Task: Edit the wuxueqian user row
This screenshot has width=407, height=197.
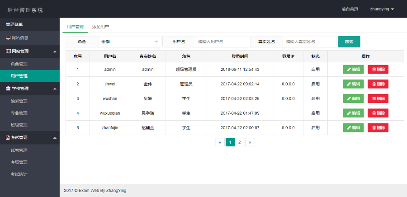Action: coord(353,113)
